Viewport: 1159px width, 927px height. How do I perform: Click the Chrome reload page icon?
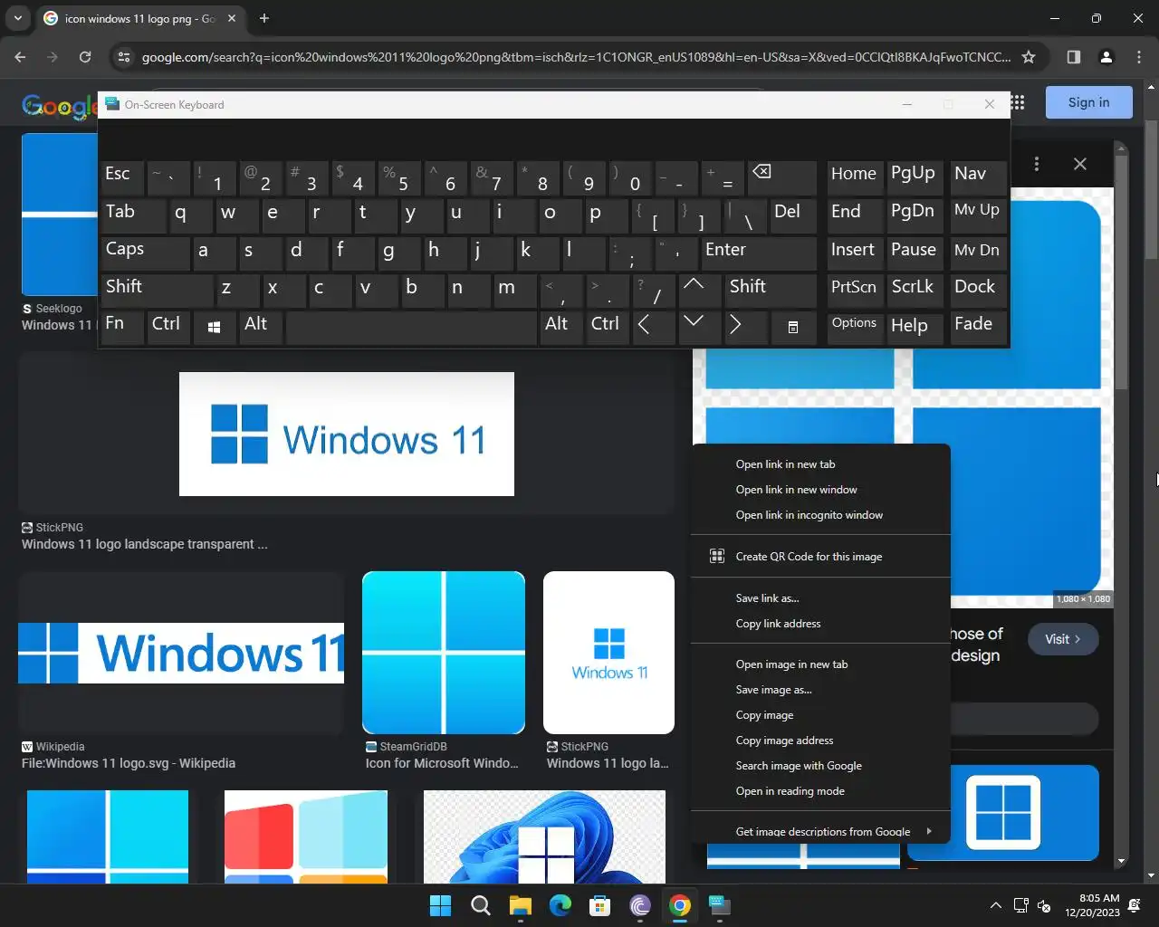click(x=85, y=57)
